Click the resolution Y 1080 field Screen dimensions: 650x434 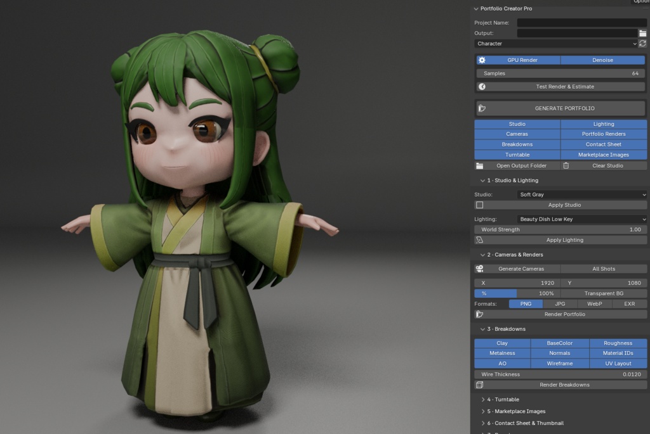[x=604, y=283]
